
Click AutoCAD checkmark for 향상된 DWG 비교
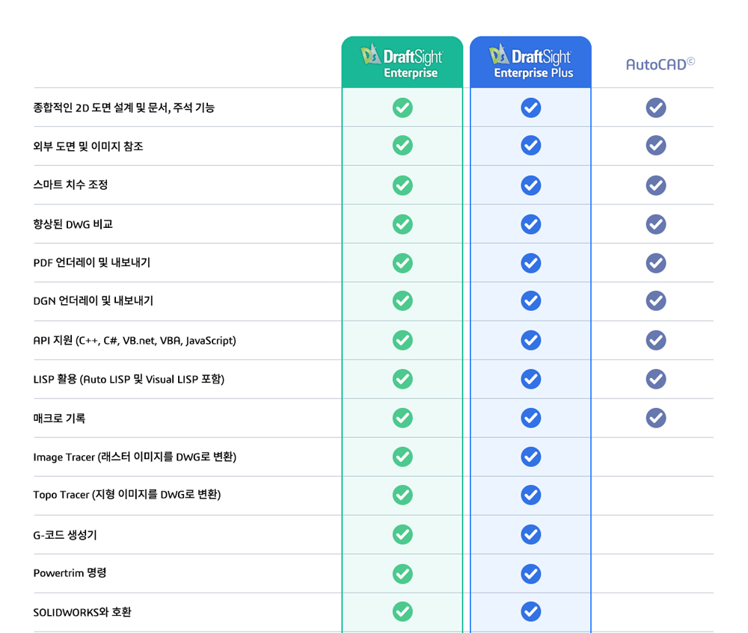[x=656, y=224]
